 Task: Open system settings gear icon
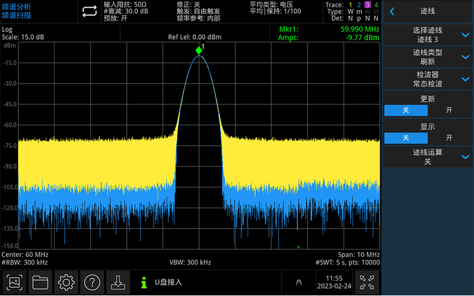pyautogui.click(x=65, y=283)
